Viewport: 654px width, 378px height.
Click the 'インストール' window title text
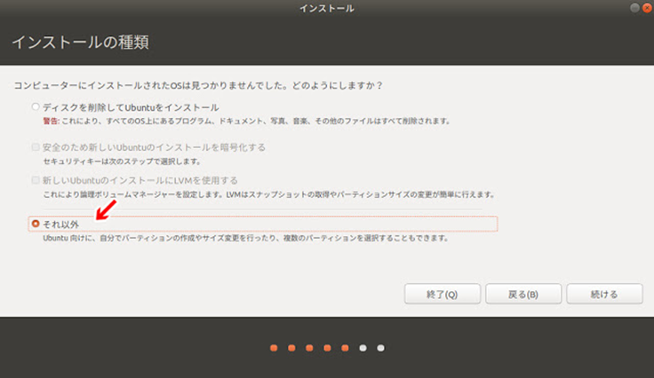click(x=327, y=8)
